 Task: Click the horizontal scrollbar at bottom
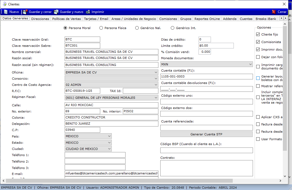116,181
